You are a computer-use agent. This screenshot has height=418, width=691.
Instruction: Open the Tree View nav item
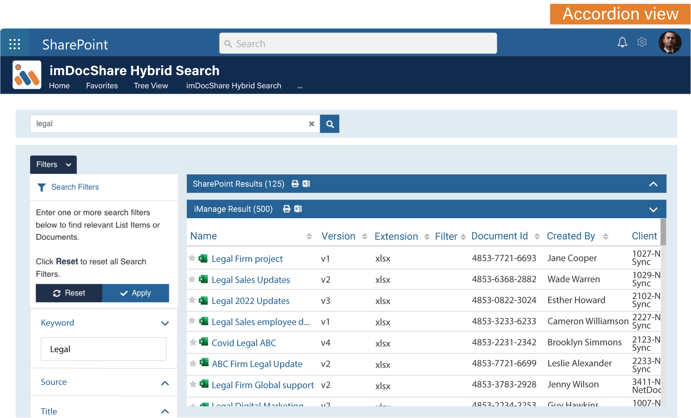(151, 86)
